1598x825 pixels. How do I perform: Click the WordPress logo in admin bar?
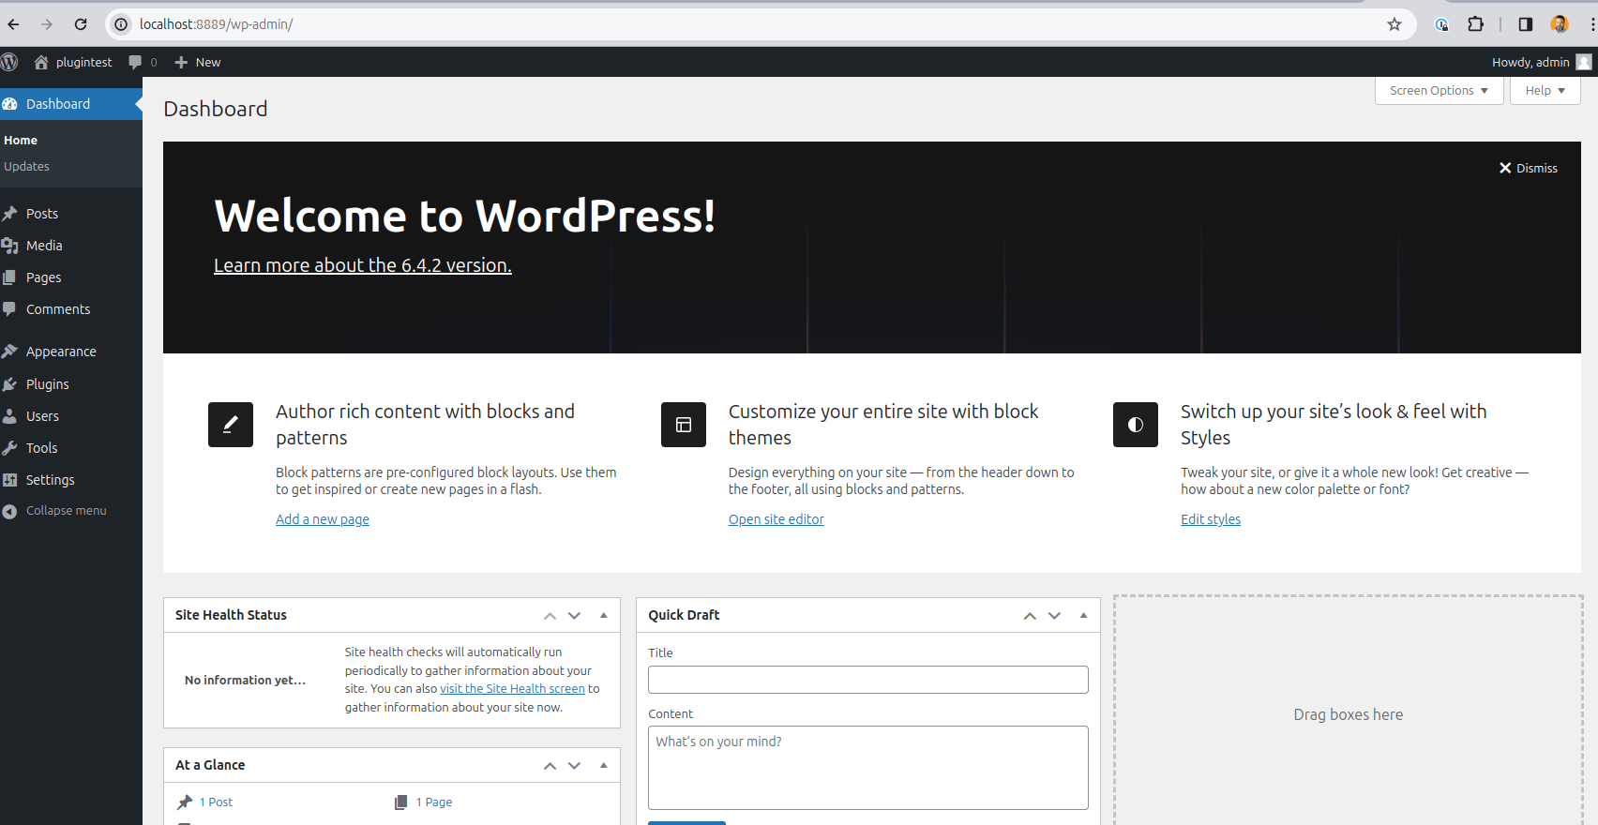pyautogui.click(x=9, y=62)
